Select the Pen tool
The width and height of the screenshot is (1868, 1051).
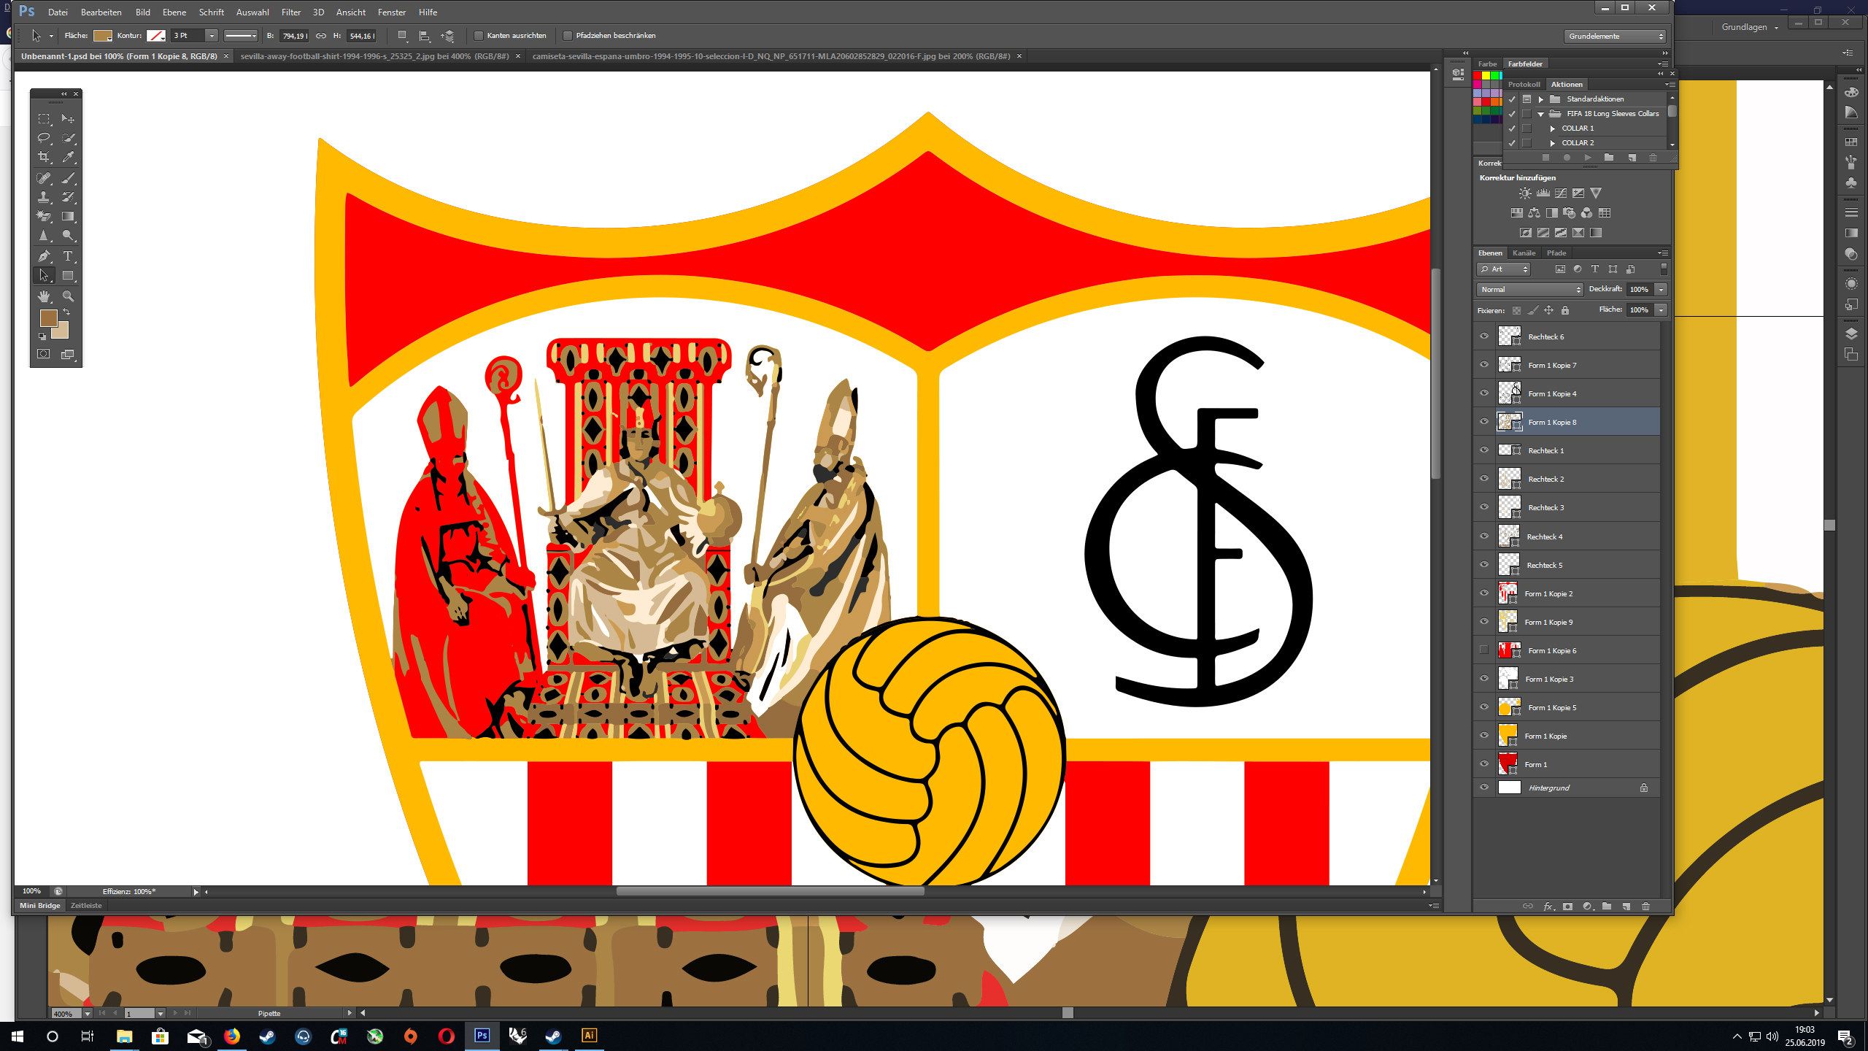[44, 256]
